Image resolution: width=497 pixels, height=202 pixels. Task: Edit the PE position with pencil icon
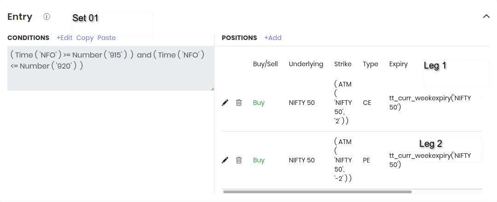point(225,160)
